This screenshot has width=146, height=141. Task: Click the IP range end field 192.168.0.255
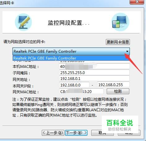(113, 85)
